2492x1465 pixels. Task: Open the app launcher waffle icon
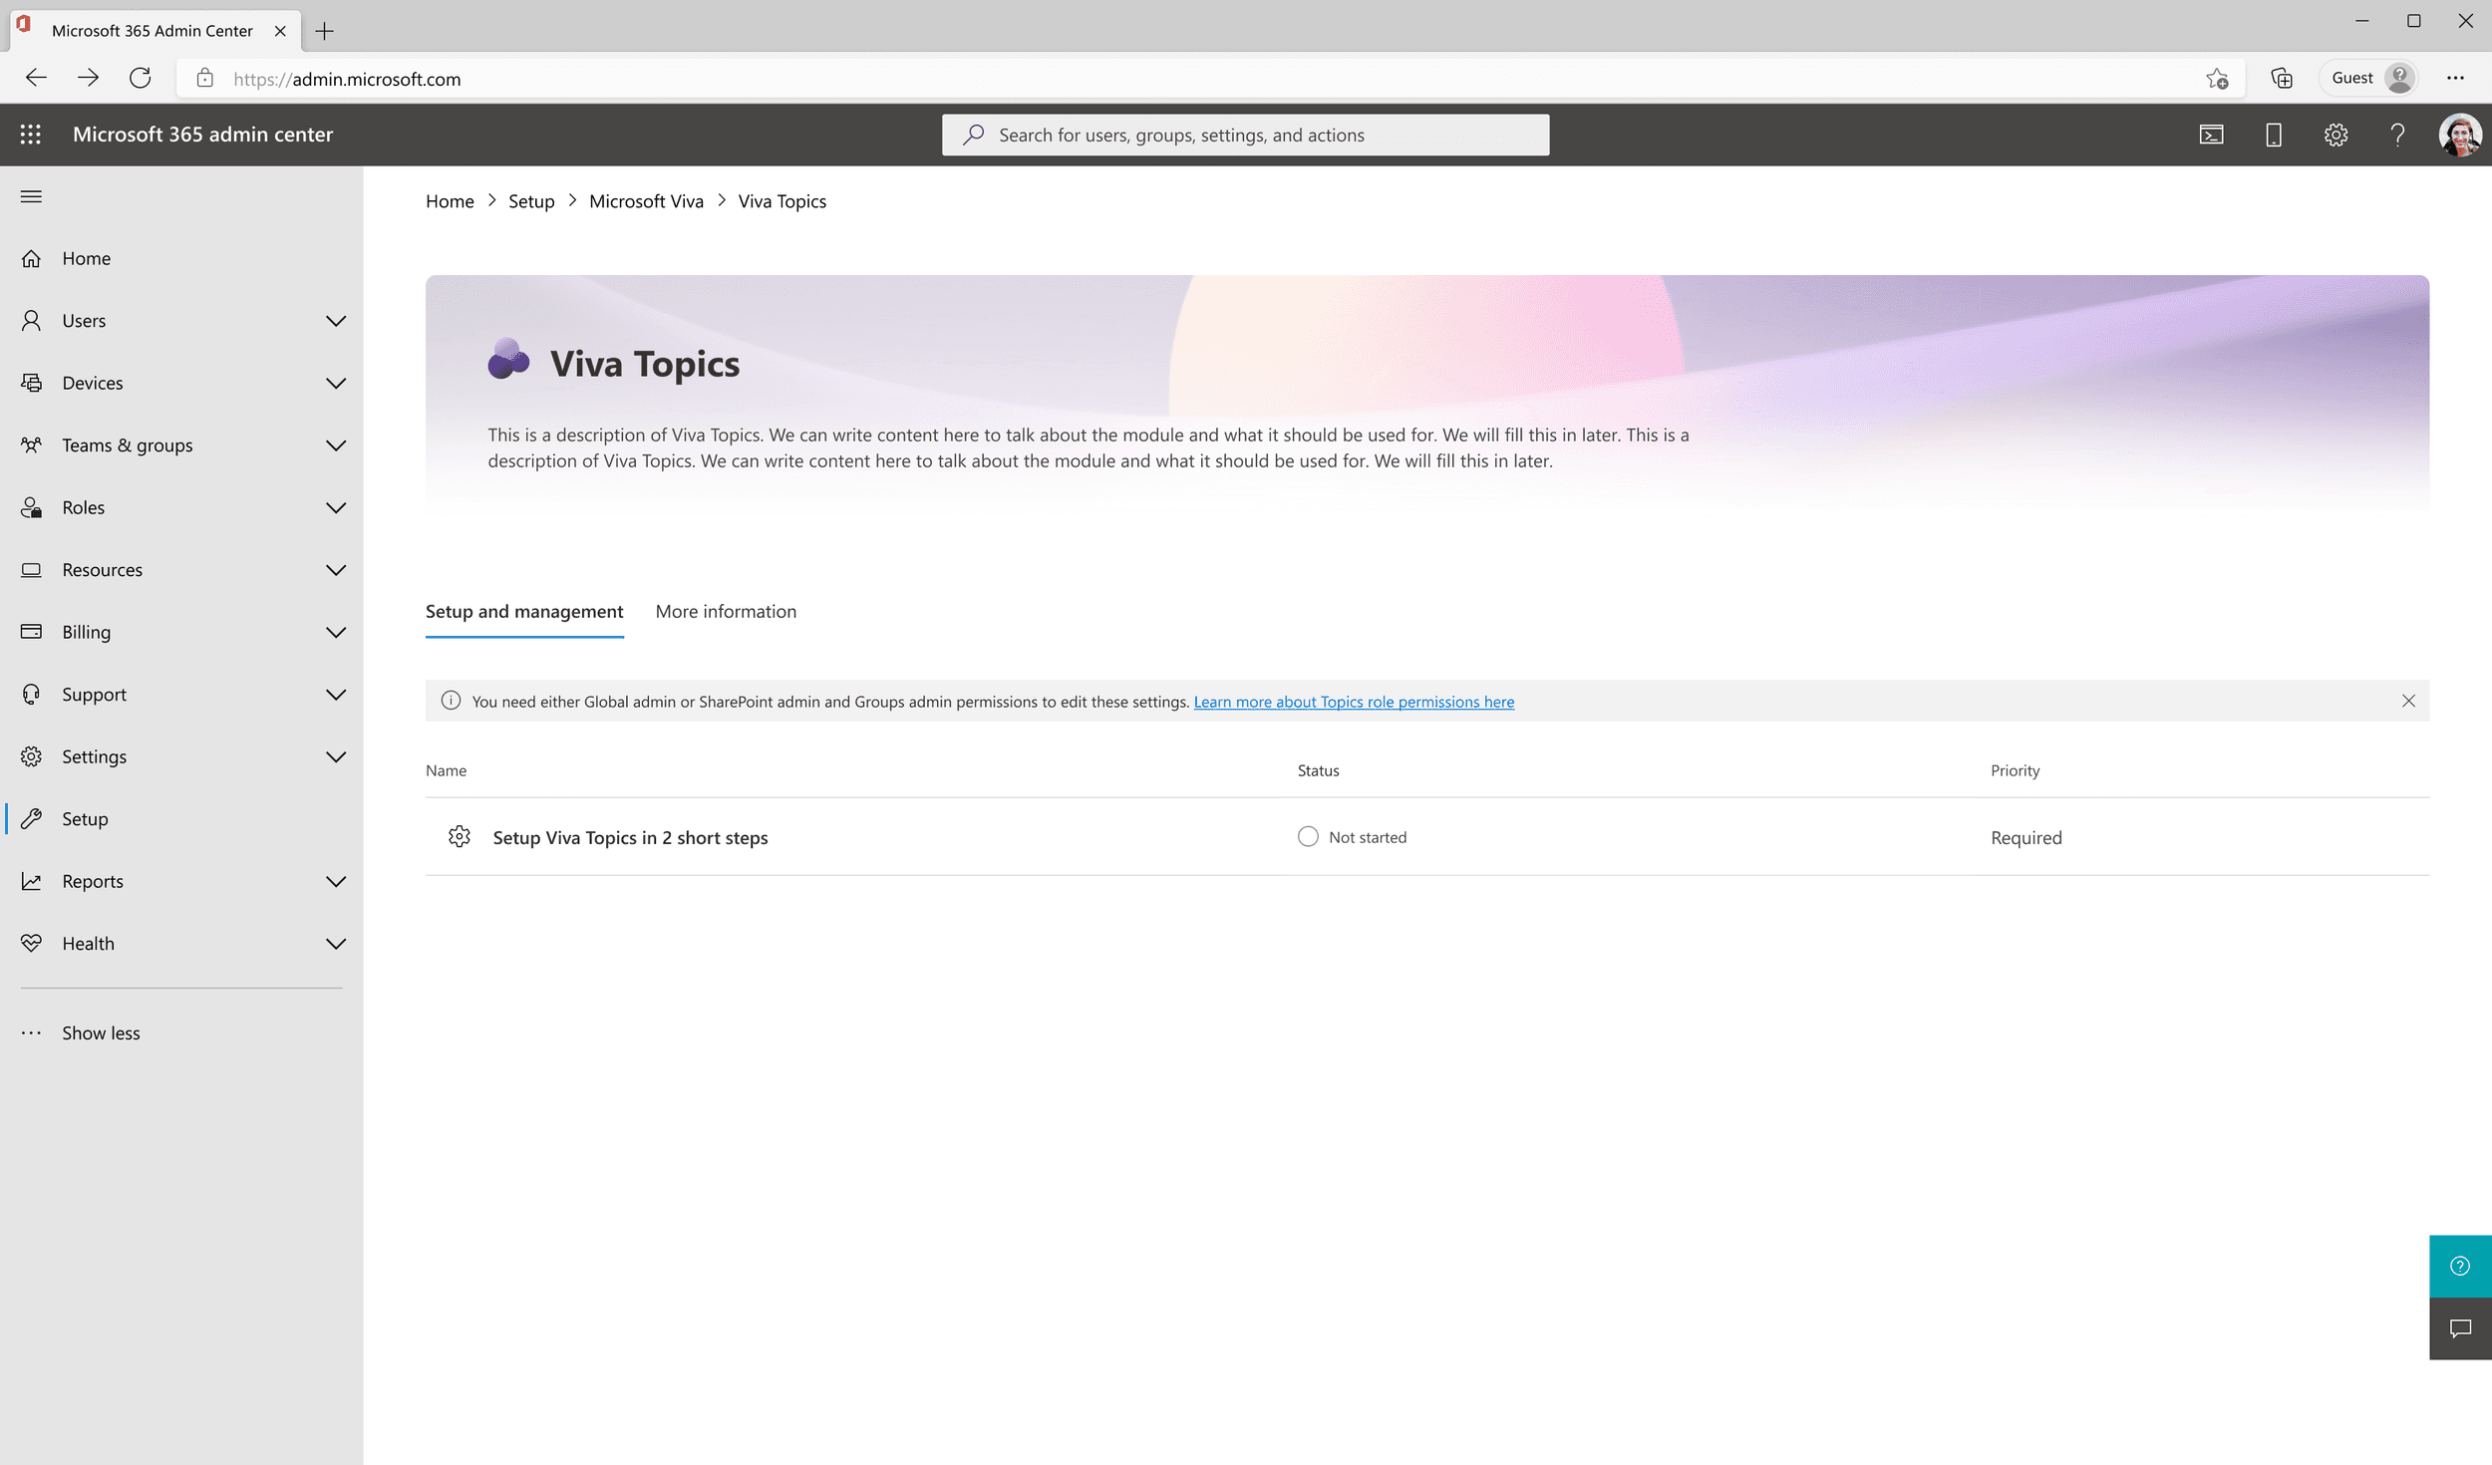tap(31, 135)
